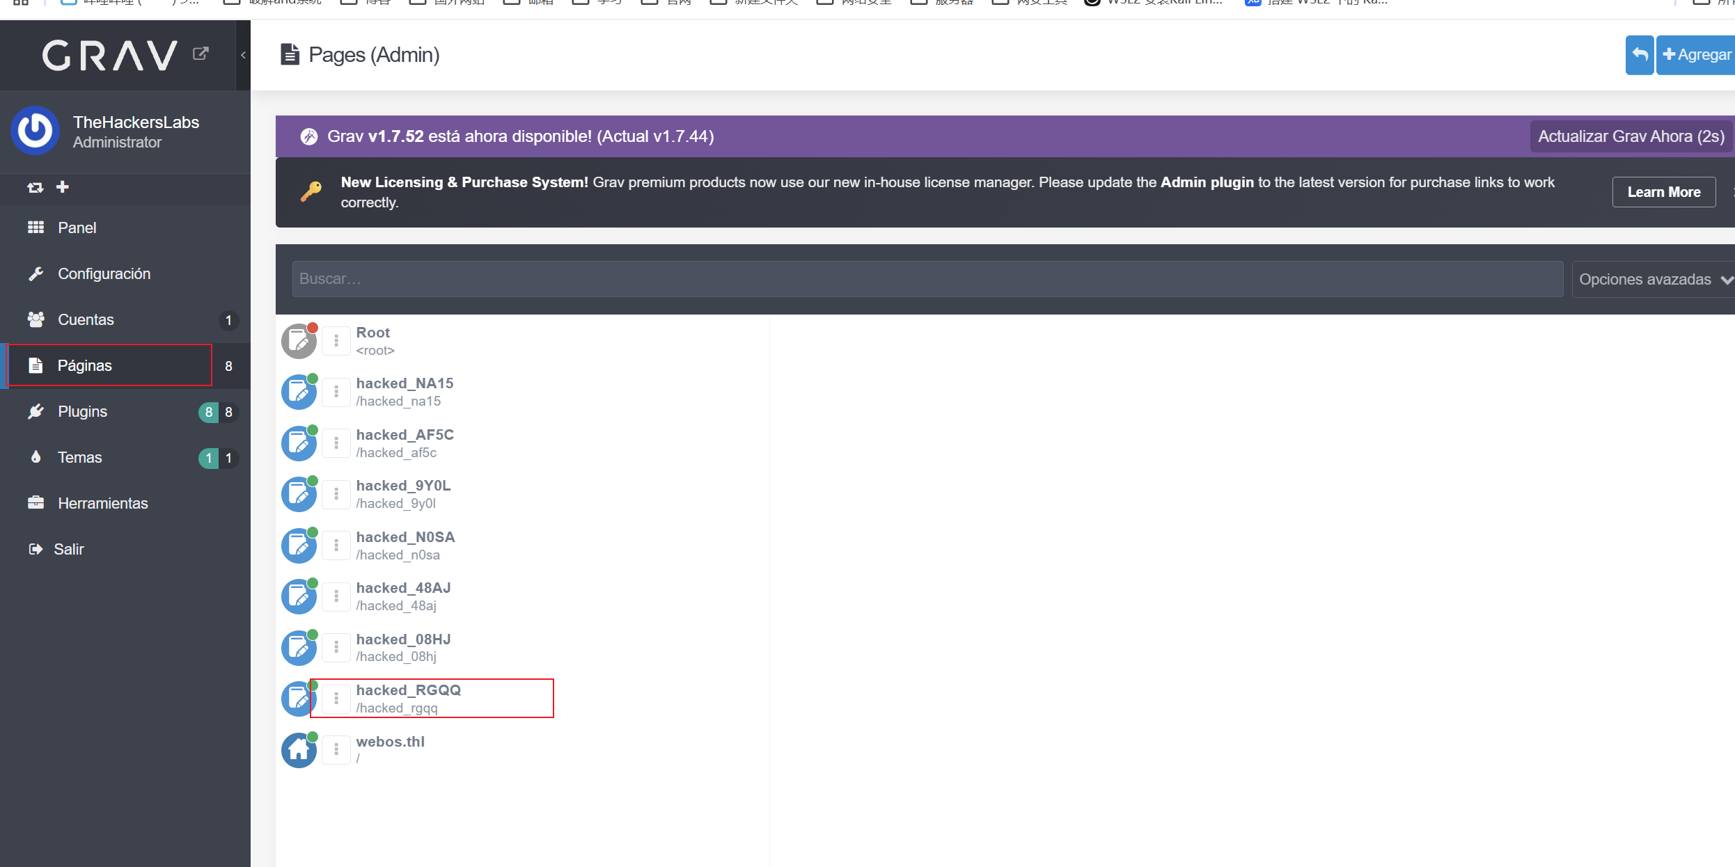Image resolution: width=1735 pixels, height=867 pixels.
Task: Open options menu for hacked_48AJ
Action: tap(336, 596)
